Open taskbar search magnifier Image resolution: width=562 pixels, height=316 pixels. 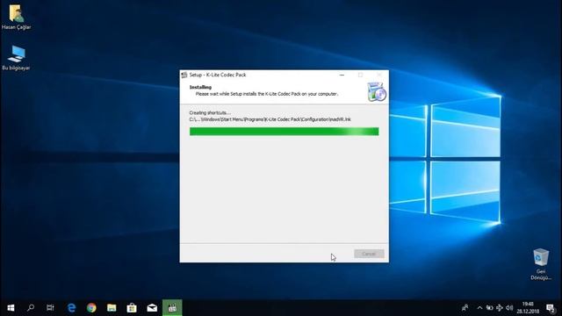pos(31,308)
